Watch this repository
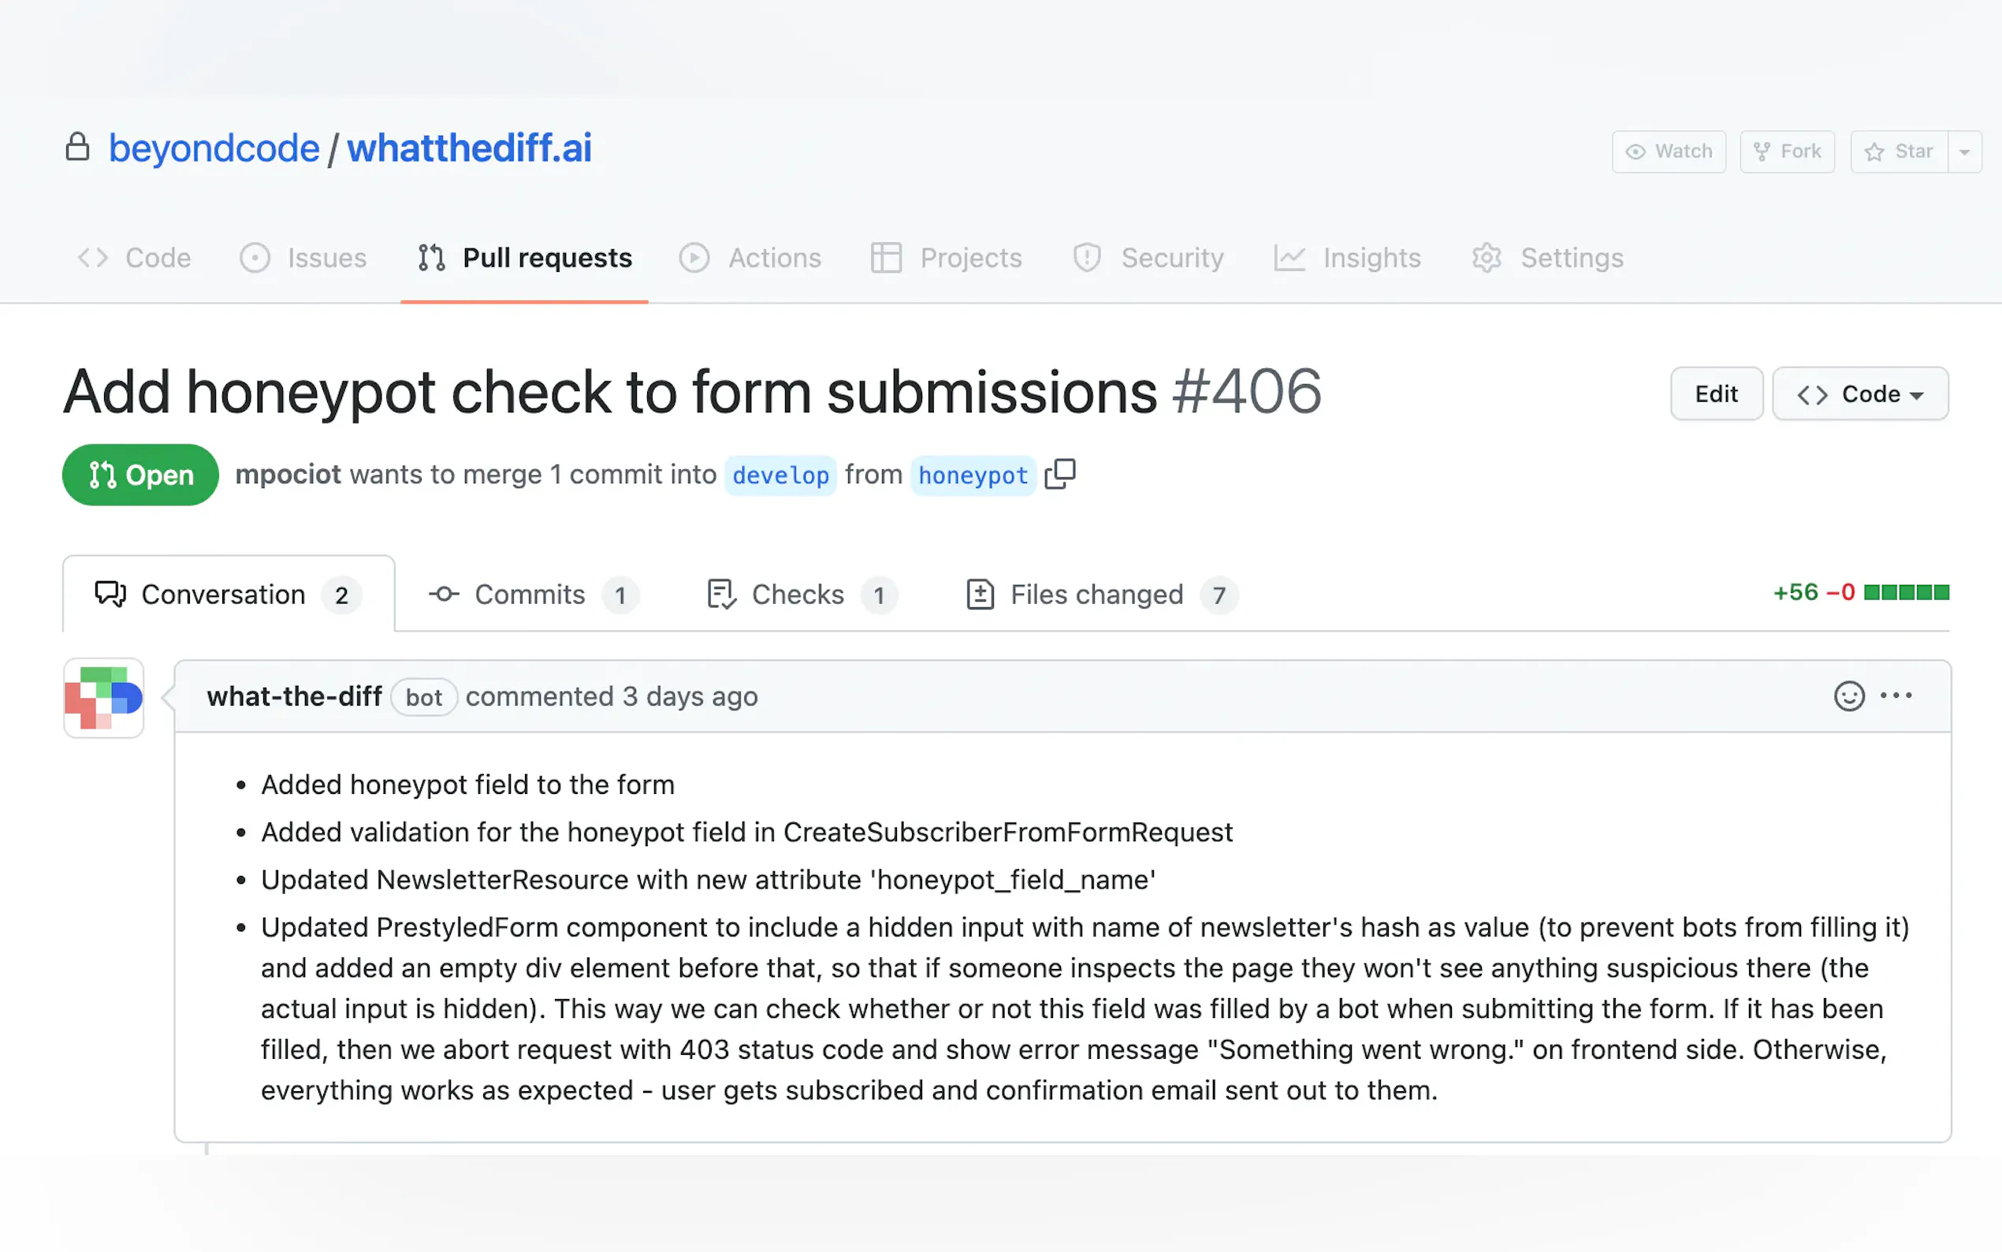 pos(1669,151)
